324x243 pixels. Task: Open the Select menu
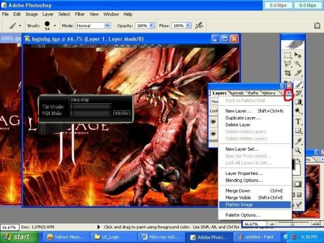[64, 14]
